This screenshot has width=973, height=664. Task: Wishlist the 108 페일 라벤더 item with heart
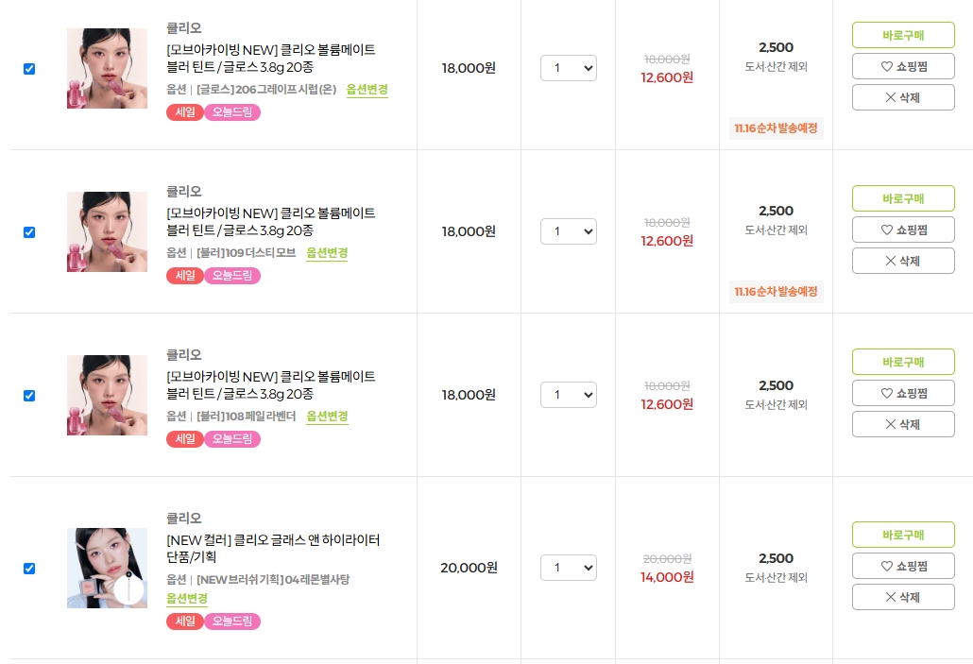click(x=903, y=393)
